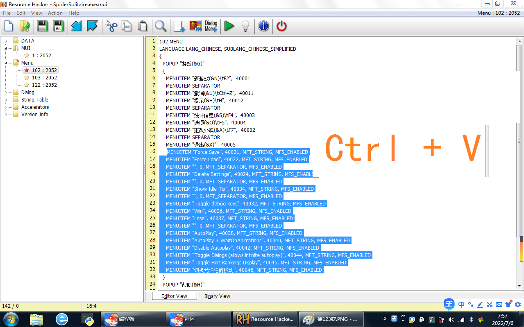This screenshot has height=327, width=524.
Task: Open Internet Explorer from the taskbar
Action: click(62, 319)
